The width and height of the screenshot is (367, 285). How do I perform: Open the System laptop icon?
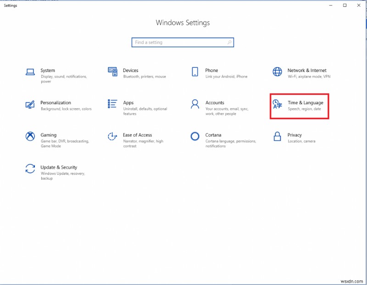click(30, 72)
